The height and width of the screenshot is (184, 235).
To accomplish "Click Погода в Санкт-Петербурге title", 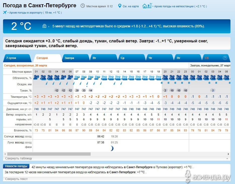I will coord(40,6).
